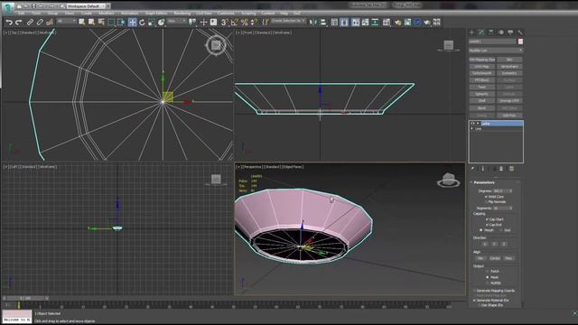
Task: Toggle the Cap Start checkbox
Action: tap(487, 219)
